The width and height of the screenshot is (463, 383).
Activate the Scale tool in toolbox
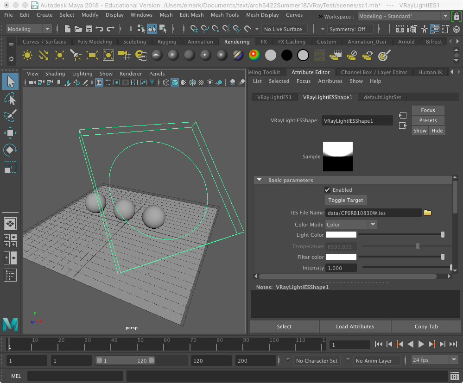(x=10, y=167)
